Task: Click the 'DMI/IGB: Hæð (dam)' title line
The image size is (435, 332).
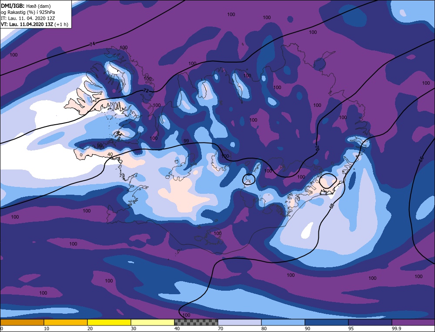Action: tap(26, 6)
